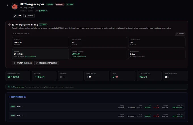Viewport: 193px width, 125px height.
Task: Click the LONG direction badge
Action: pos(70,4)
